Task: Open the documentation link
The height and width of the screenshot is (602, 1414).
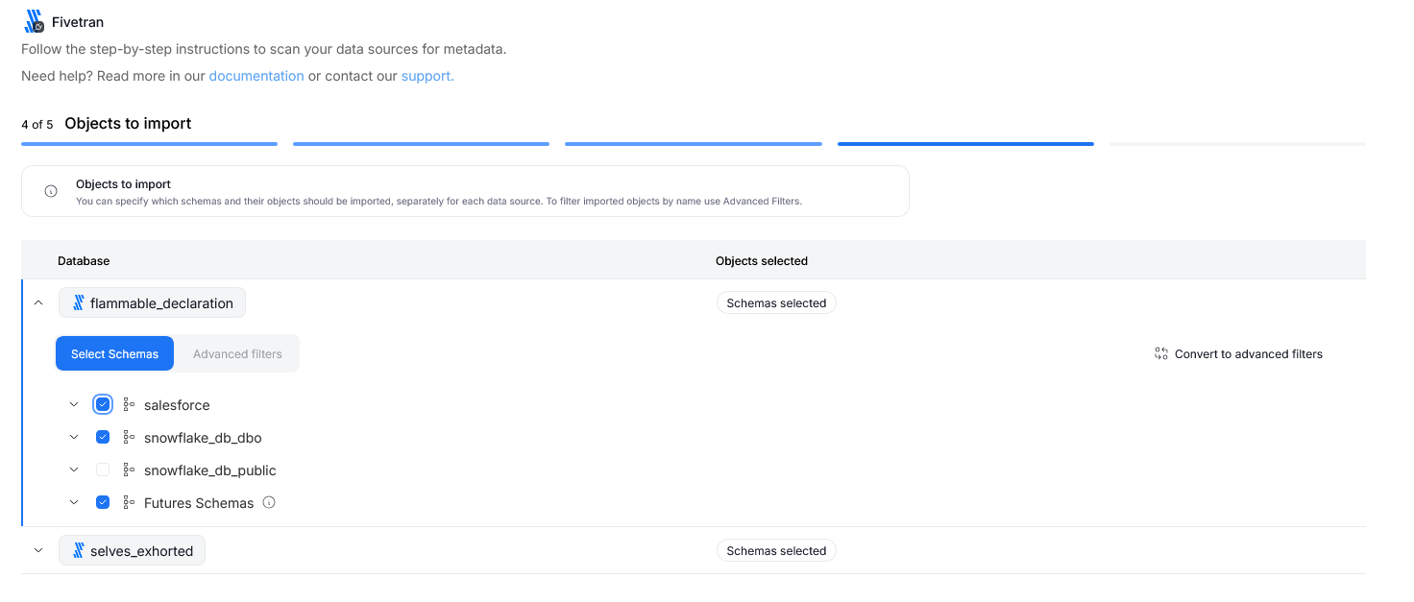Action: click(x=256, y=76)
